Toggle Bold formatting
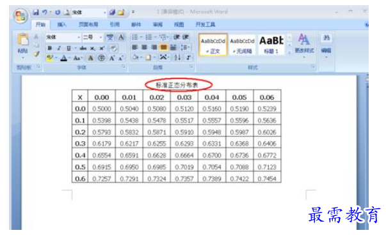The image size is (386, 235). coord(50,48)
